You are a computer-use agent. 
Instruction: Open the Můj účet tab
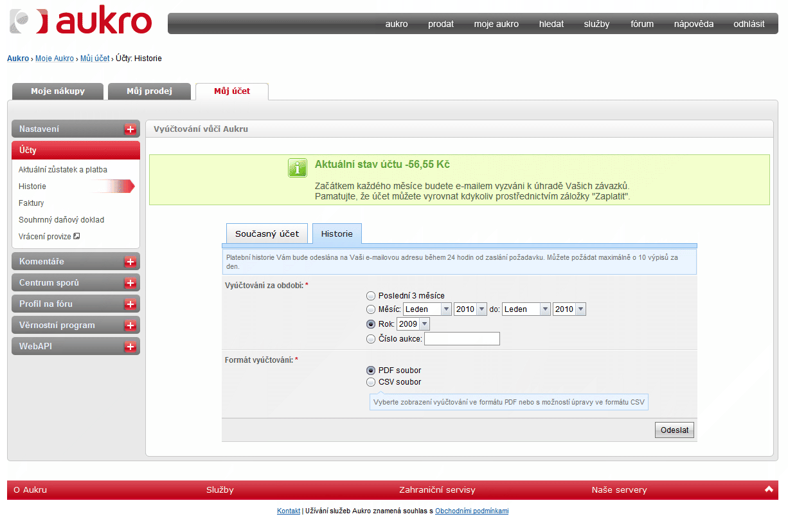tap(232, 91)
